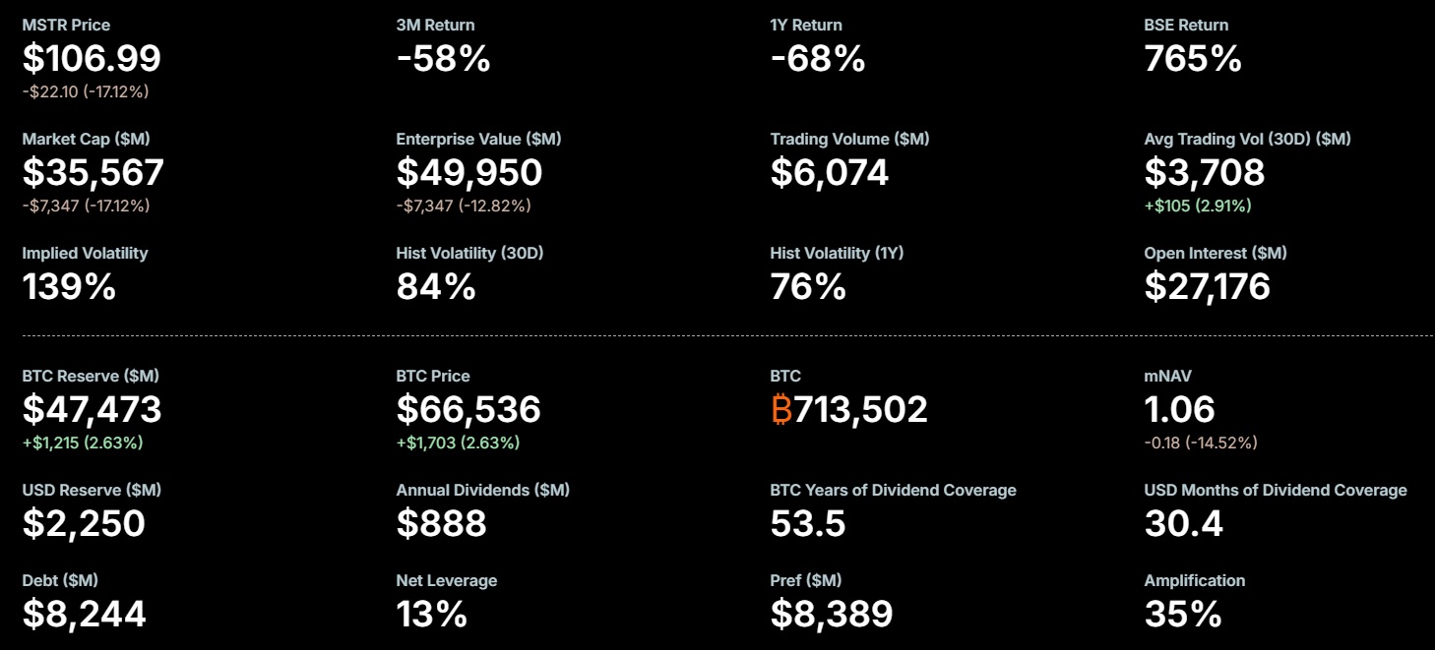This screenshot has height=650, width=1435.
Task: Select the Annual Dividends $888 value
Action: 441,523
